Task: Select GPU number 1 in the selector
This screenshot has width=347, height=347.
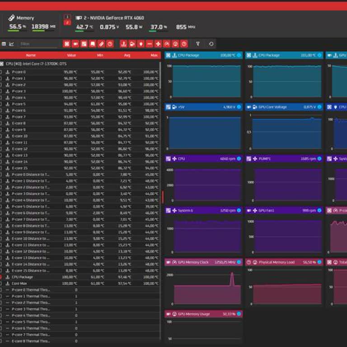Action: 67,17
